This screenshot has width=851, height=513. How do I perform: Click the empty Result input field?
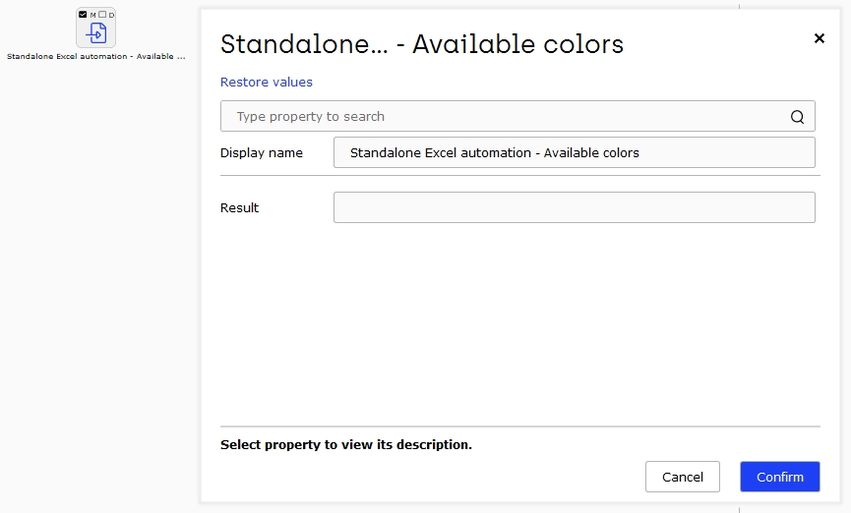point(574,207)
